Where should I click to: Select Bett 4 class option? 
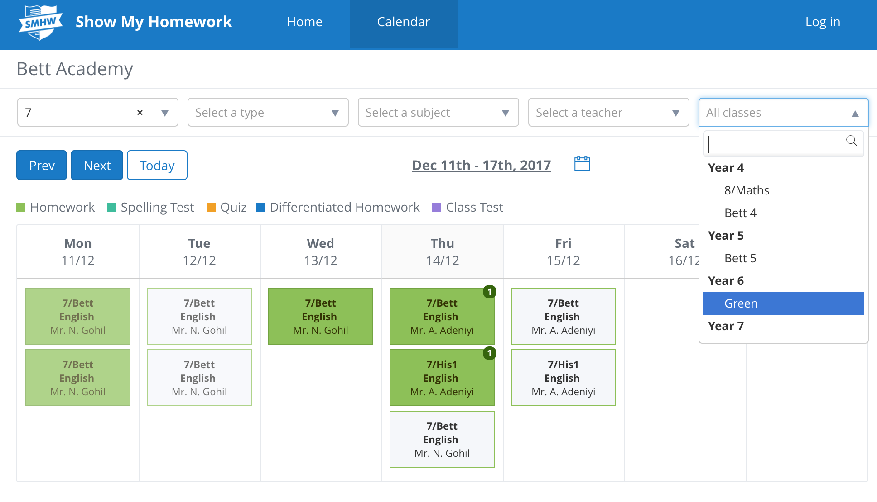784,213
